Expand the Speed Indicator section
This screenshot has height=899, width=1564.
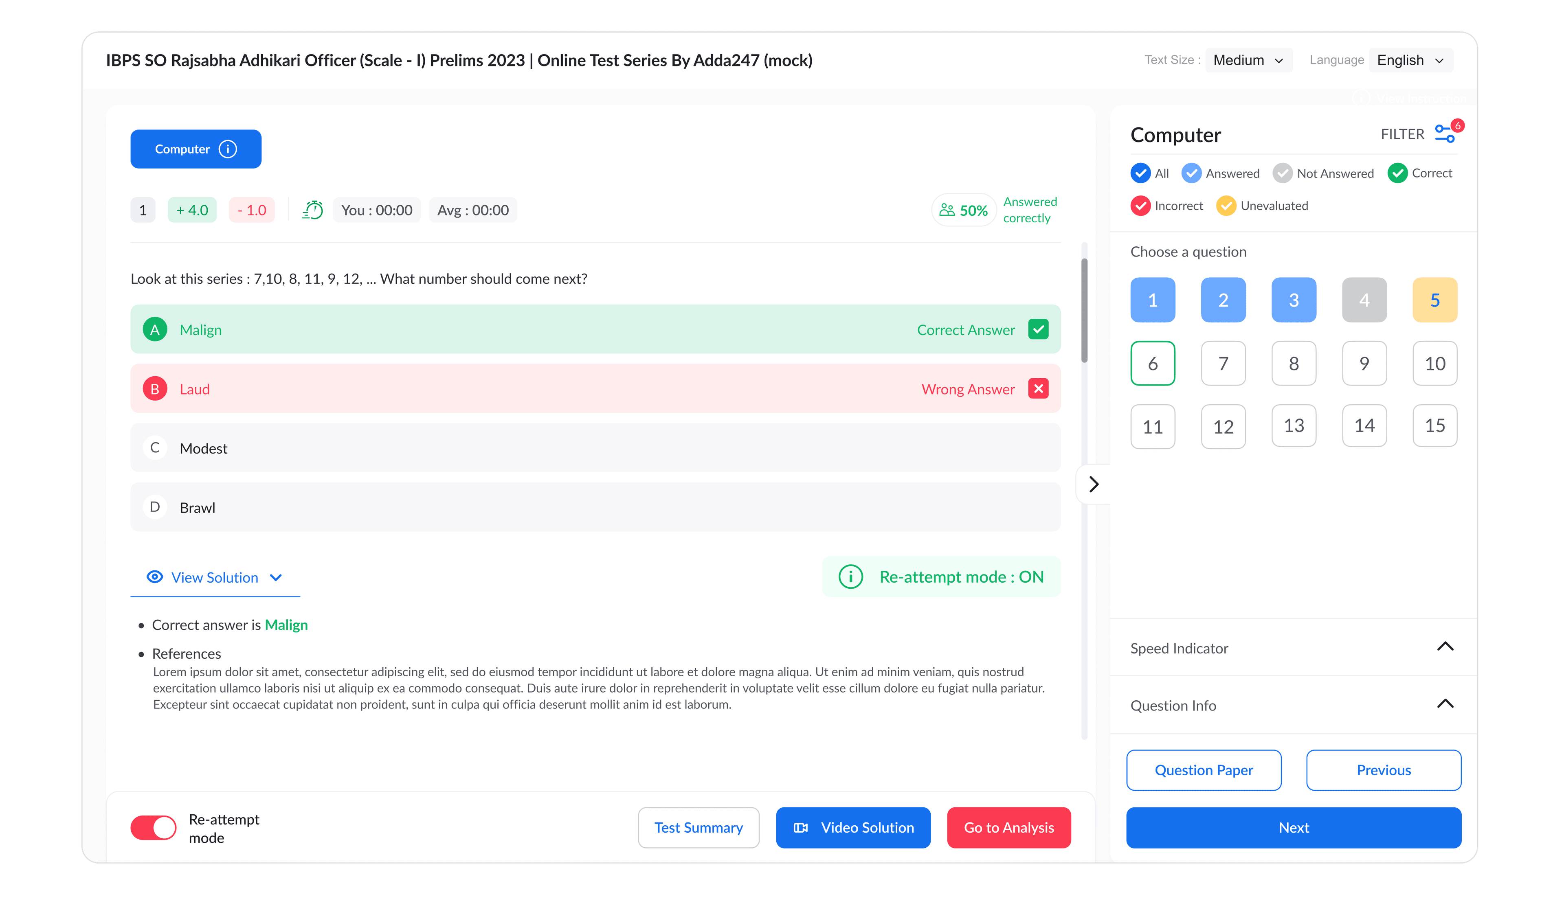[x=1445, y=647]
